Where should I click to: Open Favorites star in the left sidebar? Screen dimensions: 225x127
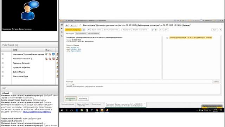click(x=62, y=29)
